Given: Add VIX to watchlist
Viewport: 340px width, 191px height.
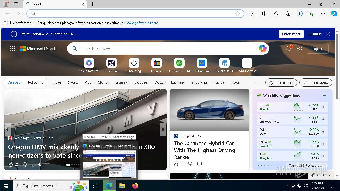Looking at the screenshot, I should coord(323,107).
